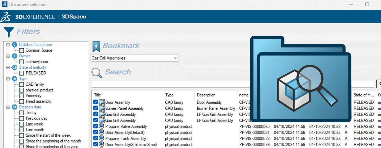Screen dimensions: 381x148
Task: Click inside the search text field
Action: tap(169, 84)
